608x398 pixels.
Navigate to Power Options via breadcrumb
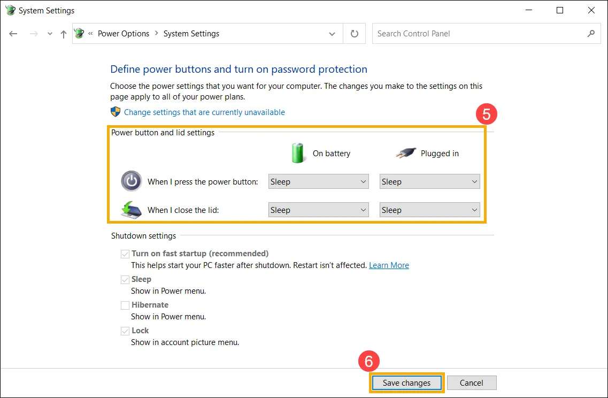(x=124, y=33)
